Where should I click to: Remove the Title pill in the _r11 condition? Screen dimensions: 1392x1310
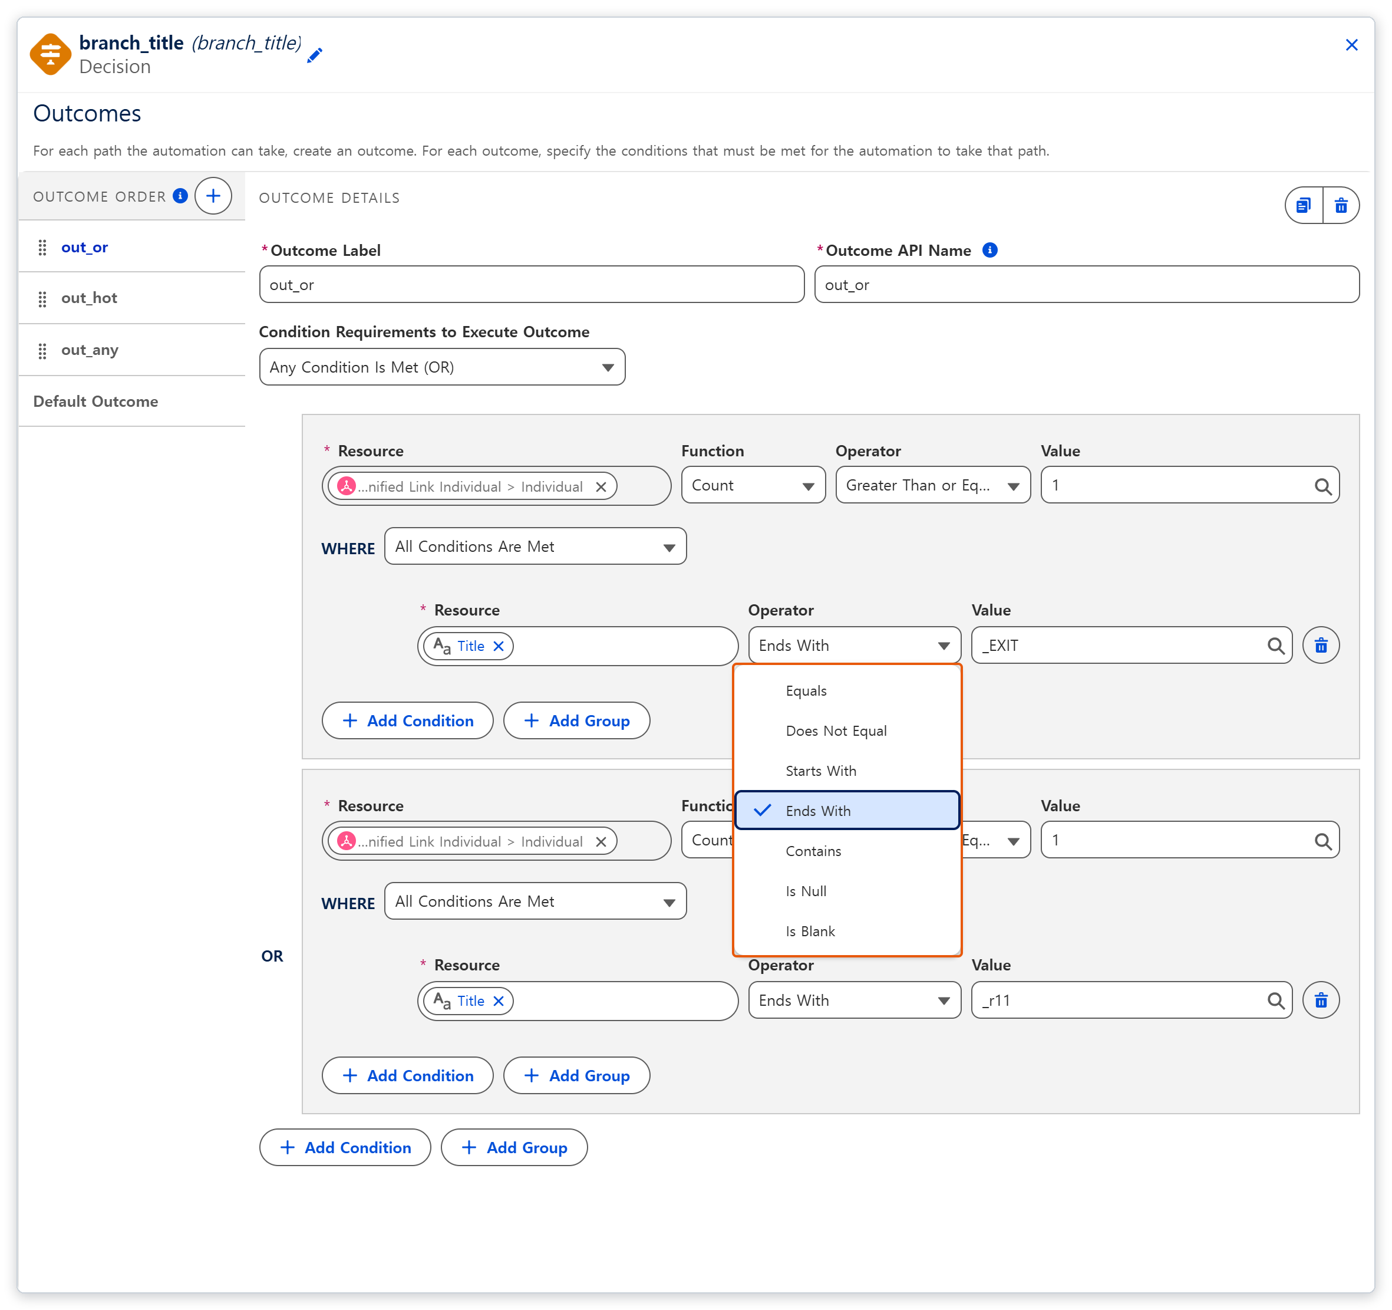coord(499,1000)
